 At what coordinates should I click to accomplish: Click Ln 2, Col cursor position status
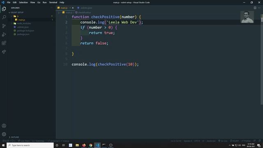[x=176, y=141]
